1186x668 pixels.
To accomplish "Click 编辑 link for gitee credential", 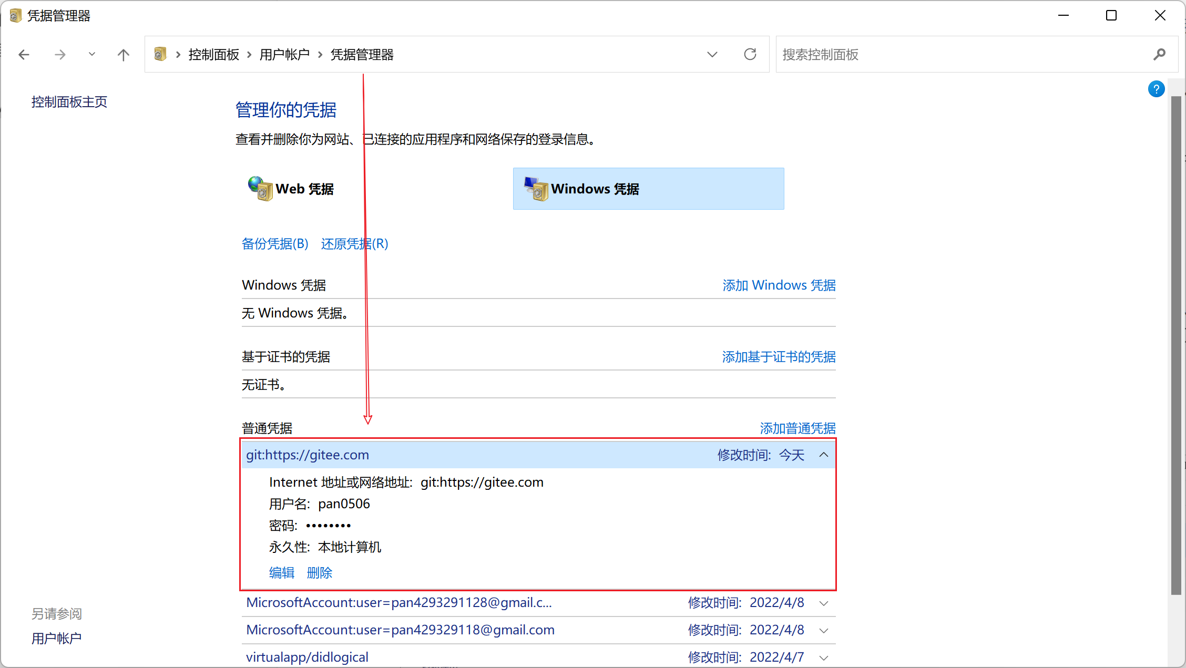I will pyautogui.click(x=281, y=572).
